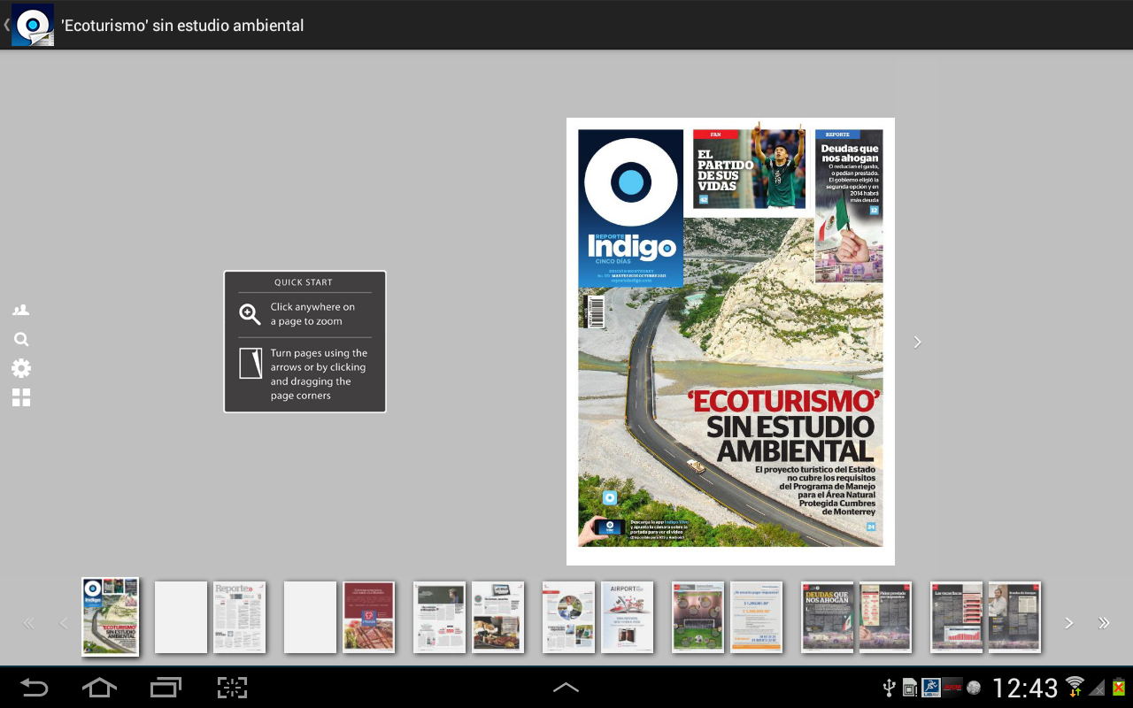
Task: Tap the SD card notification icon
Action: pyautogui.click(x=910, y=689)
